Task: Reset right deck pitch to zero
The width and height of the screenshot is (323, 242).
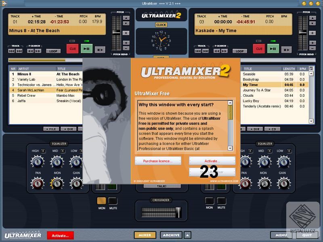Action: point(313,33)
